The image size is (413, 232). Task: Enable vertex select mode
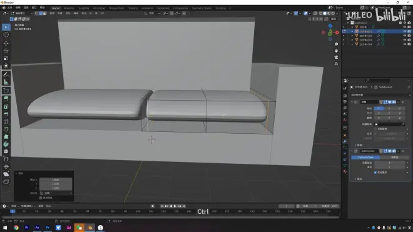tap(37, 13)
